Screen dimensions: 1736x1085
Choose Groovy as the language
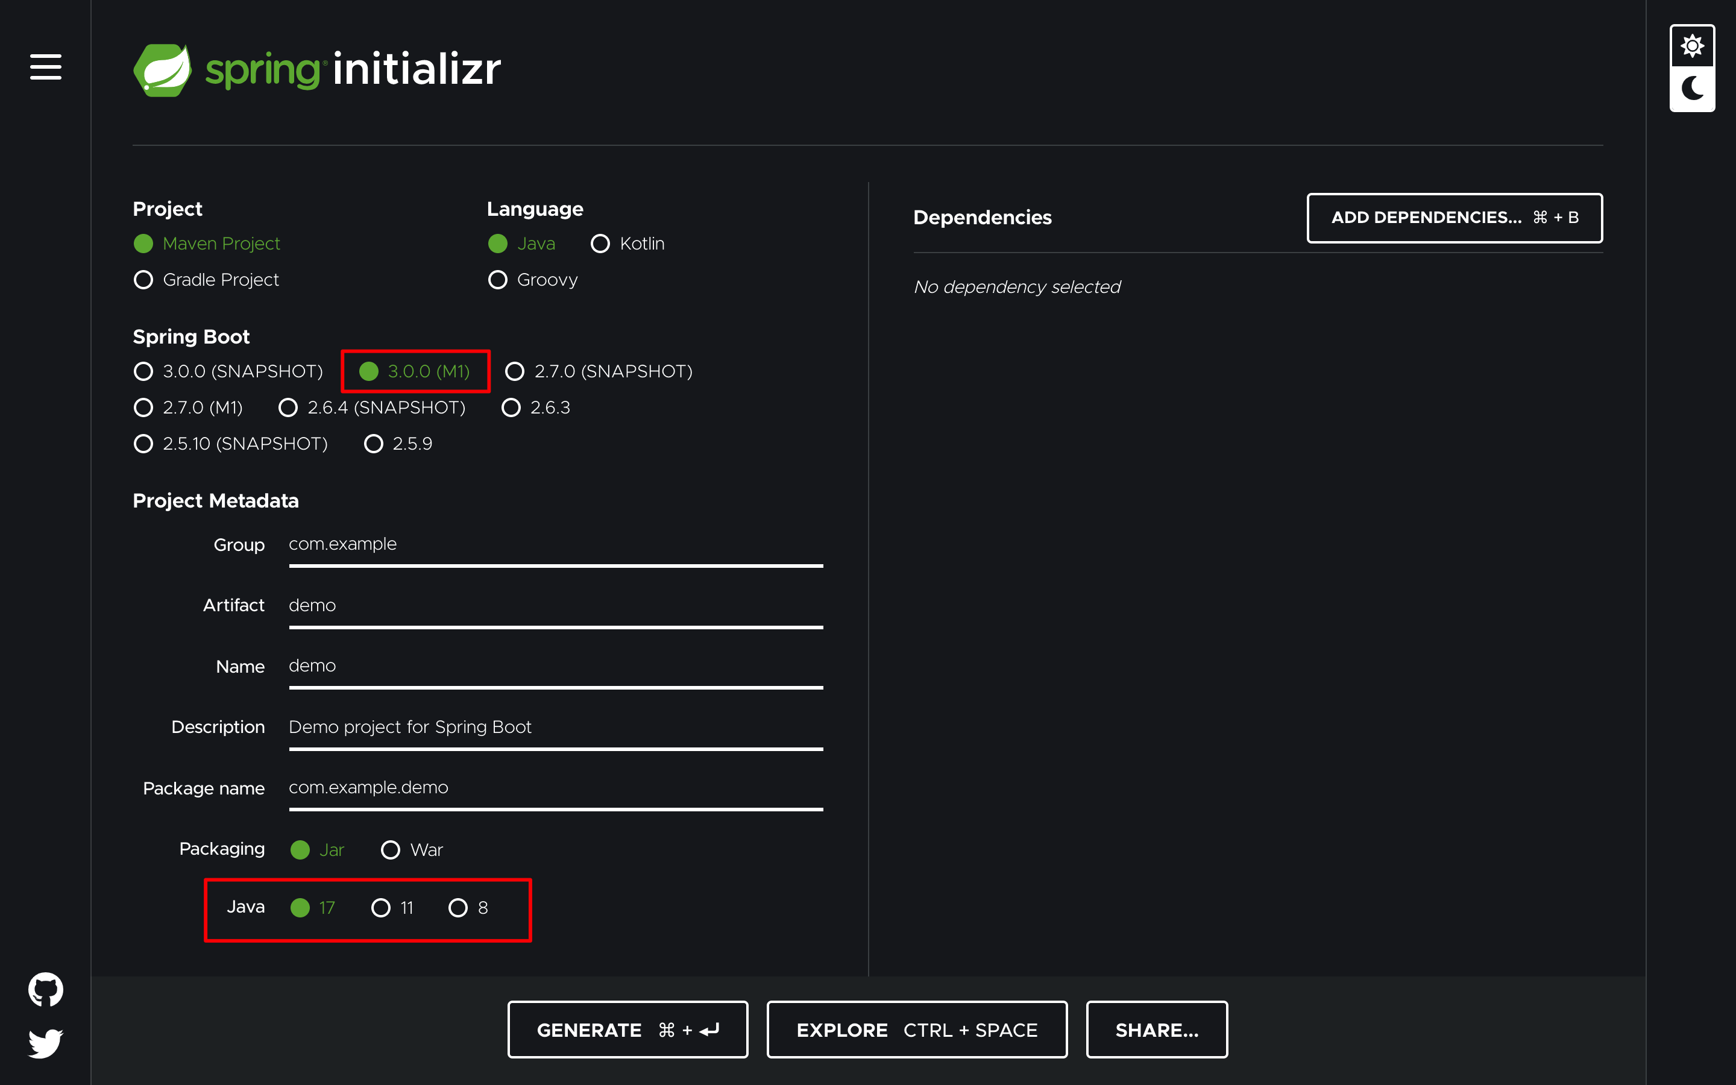533,279
